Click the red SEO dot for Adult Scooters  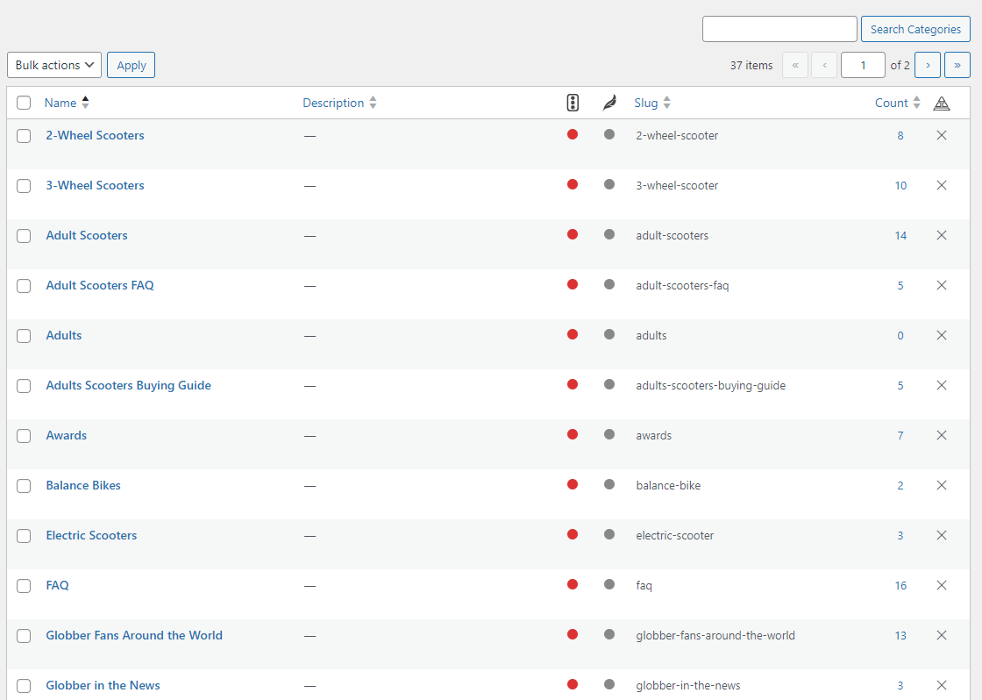(x=573, y=234)
